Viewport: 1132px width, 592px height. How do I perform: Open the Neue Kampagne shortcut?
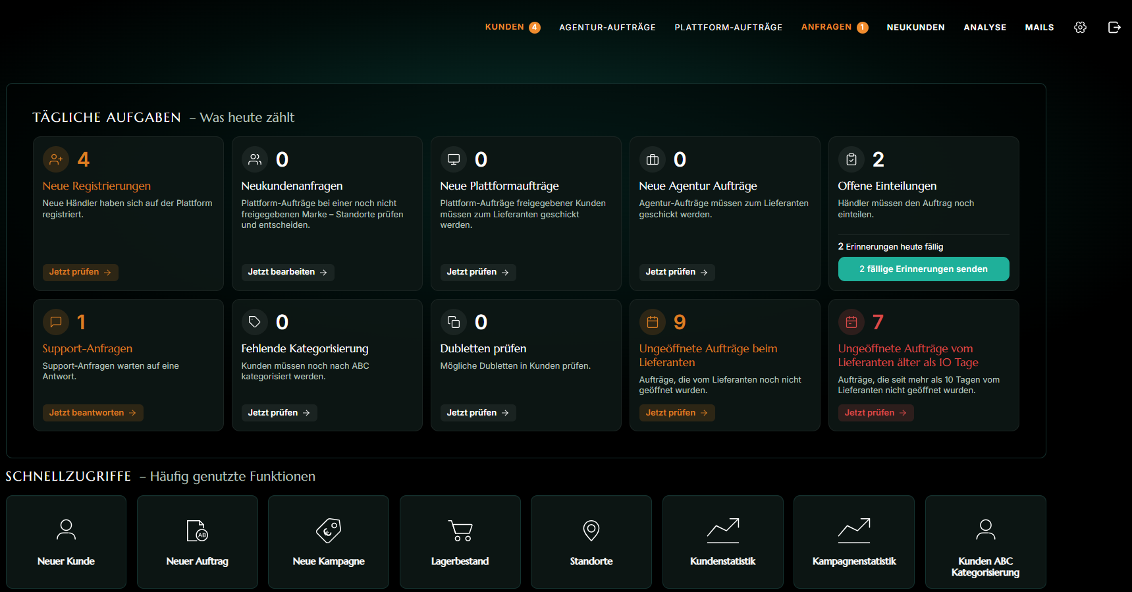[x=329, y=542]
